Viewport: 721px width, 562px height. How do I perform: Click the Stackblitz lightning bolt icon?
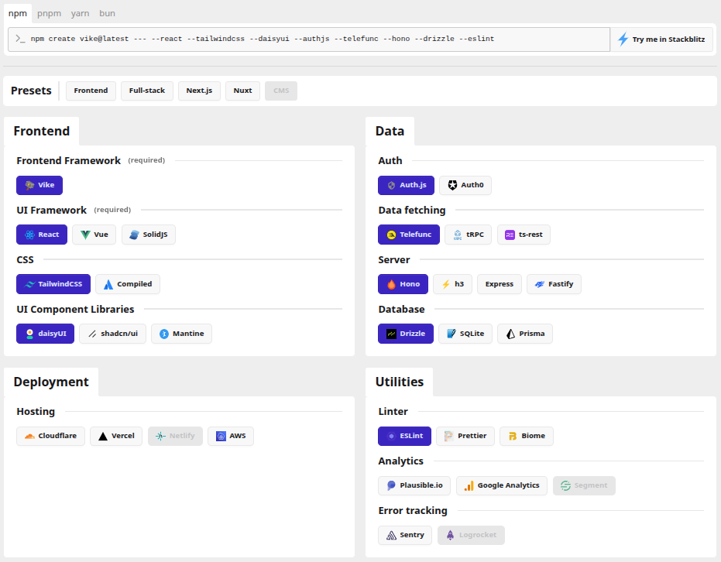tap(623, 39)
